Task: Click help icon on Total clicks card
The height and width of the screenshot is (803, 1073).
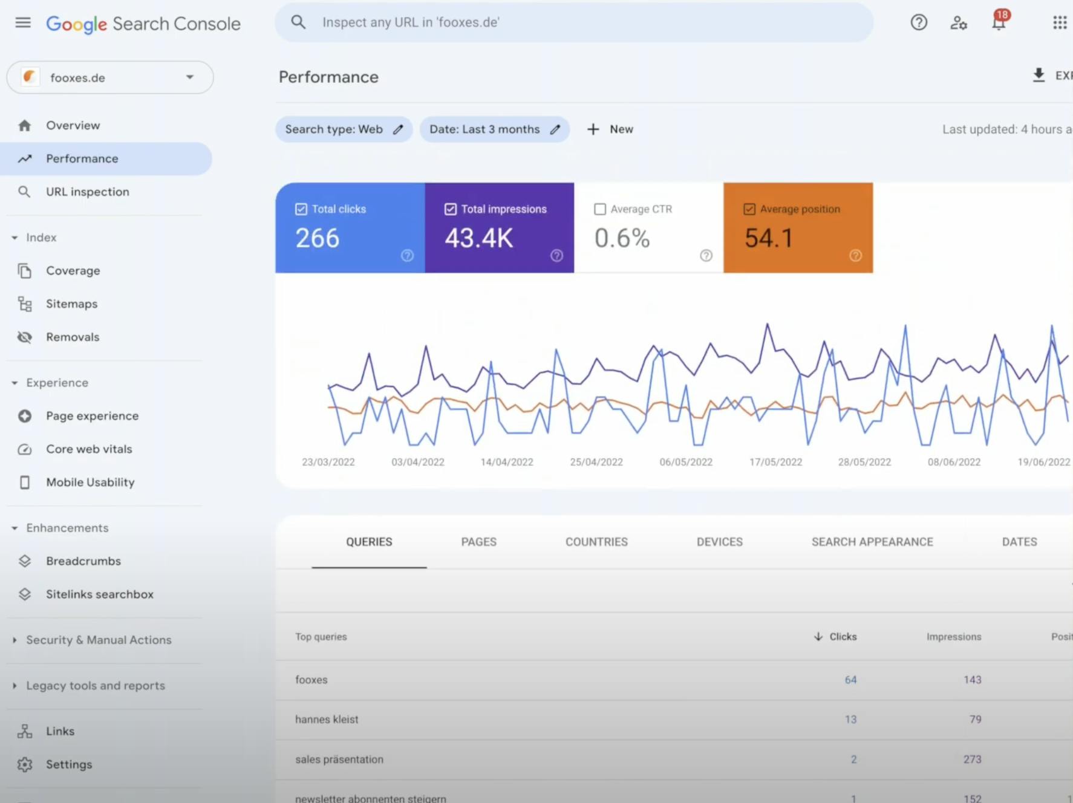Action: point(408,256)
